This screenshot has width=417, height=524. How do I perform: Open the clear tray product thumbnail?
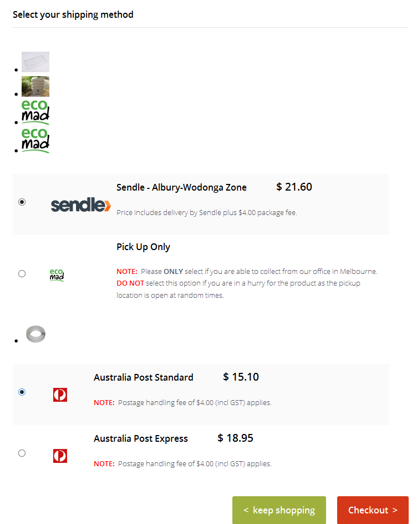[35, 62]
